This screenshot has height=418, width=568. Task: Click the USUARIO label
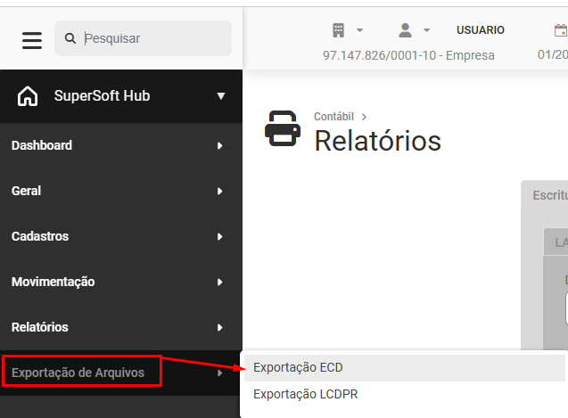(x=481, y=30)
